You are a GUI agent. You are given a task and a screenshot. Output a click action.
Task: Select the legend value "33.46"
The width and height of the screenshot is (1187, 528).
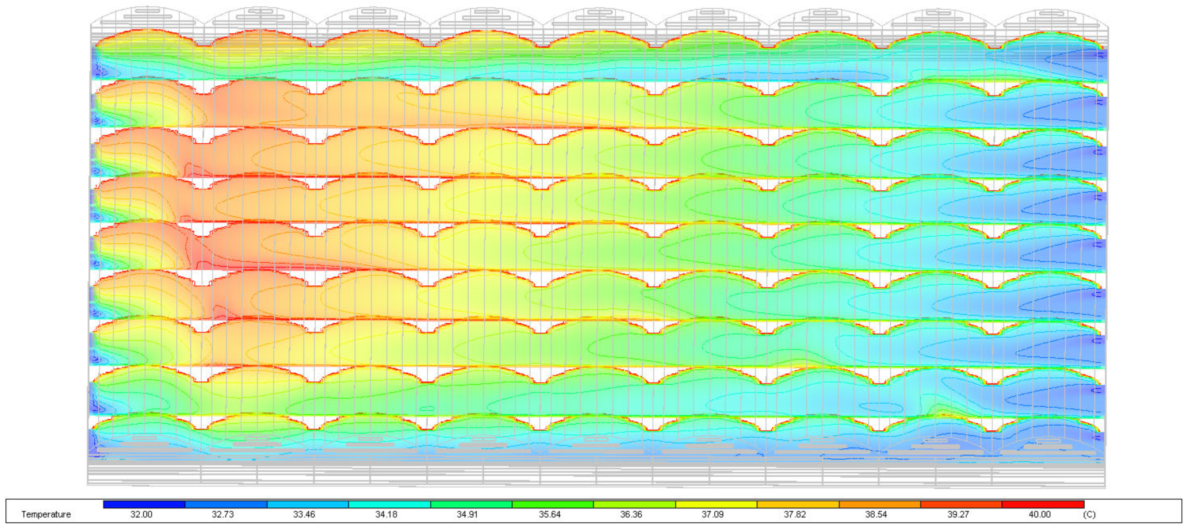pyautogui.click(x=304, y=514)
